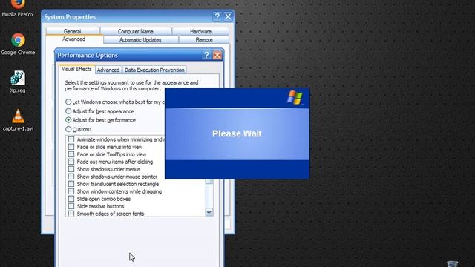Screen dimensions: 475x267
Task: Check Slide open combo boxes
Action: click(71, 199)
